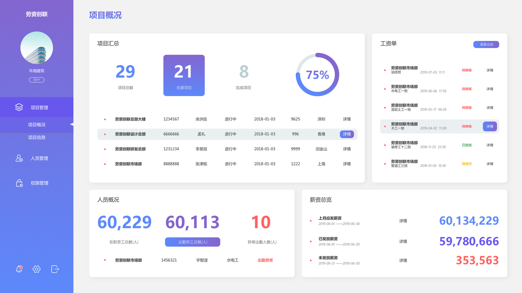The image size is (522, 293).
Task: Click 出勤异常 status for 宇智波
Action: 265,260
